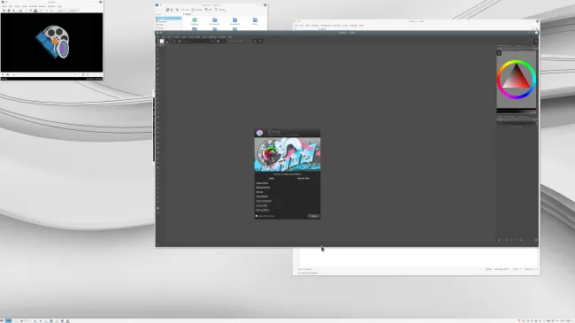Click the SMPlayer film reel logo

tap(54, 42)
